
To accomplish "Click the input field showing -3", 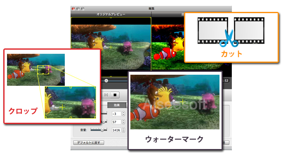I will 116,114.
